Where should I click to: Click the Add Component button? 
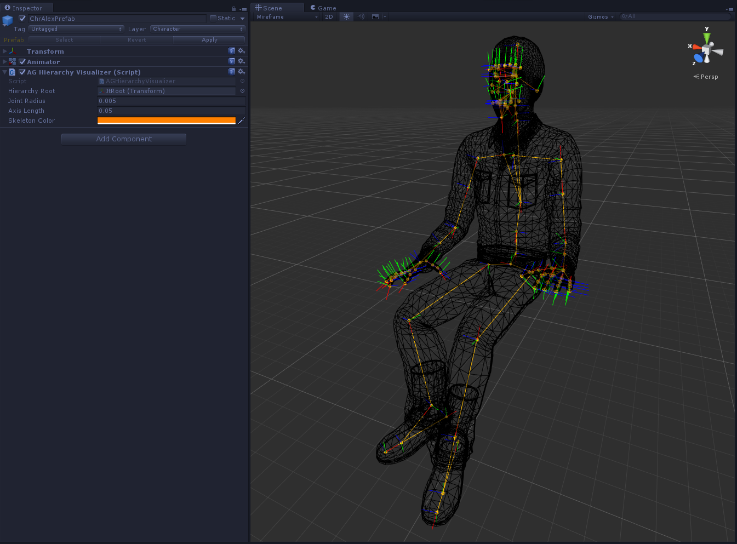coord(123,139)
